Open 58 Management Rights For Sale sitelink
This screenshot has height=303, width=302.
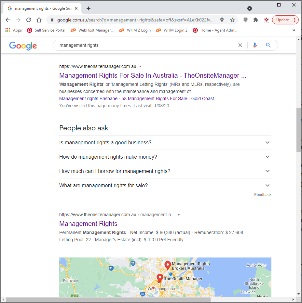[x=154, y=99]
